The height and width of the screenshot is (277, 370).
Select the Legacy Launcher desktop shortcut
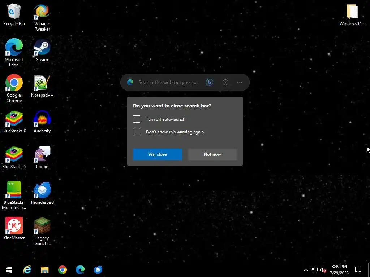[42, 232]
